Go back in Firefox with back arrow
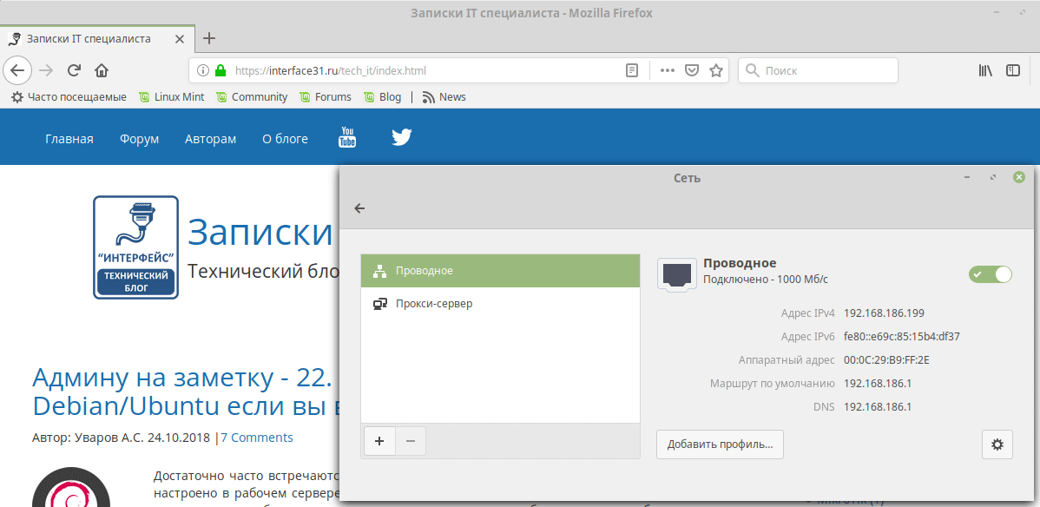 coord(18,70)
